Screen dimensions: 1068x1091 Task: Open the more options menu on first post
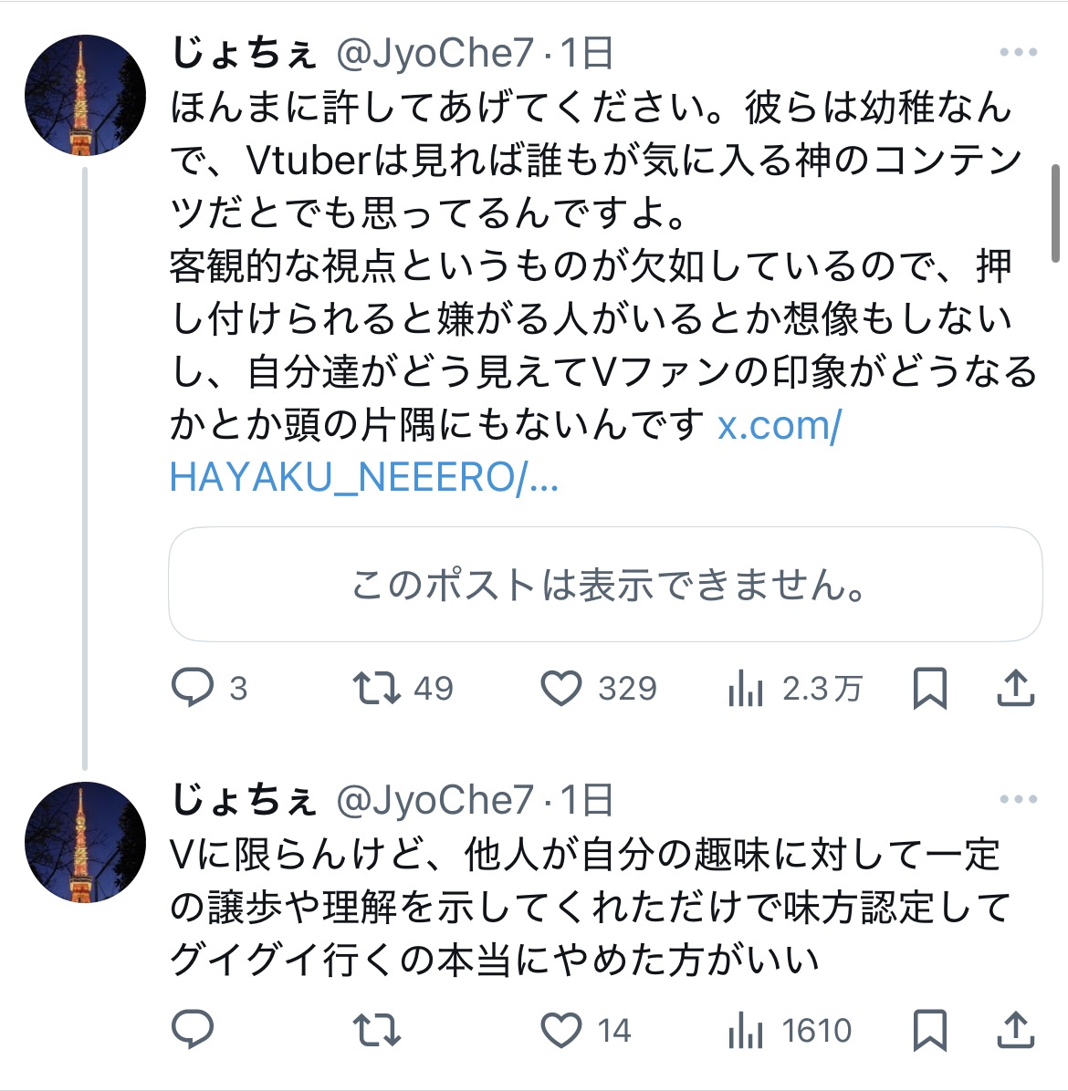click(x=1018, y=53)
